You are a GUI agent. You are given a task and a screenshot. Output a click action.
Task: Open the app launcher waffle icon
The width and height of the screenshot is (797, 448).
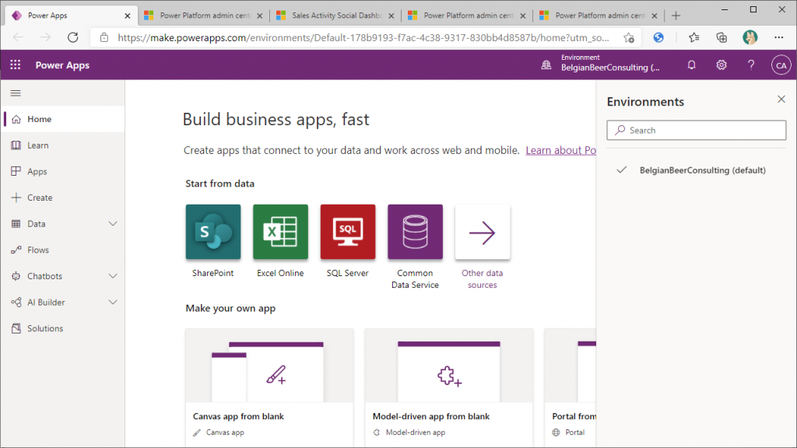coord(16,65)
